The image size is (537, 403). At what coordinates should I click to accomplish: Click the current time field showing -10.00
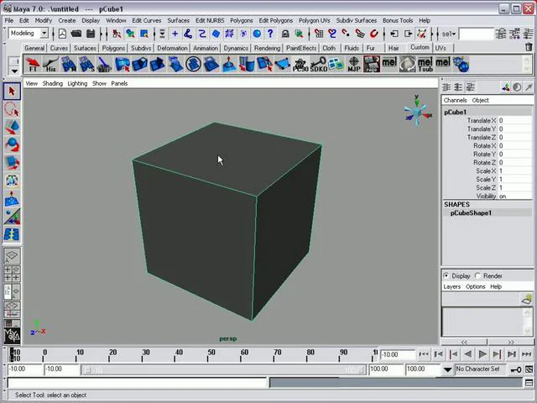(x=397, y=354)
